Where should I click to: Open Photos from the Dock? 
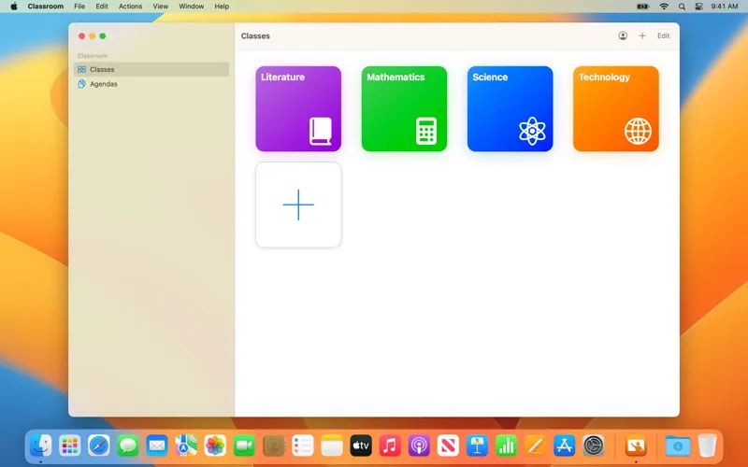(215, 446)
